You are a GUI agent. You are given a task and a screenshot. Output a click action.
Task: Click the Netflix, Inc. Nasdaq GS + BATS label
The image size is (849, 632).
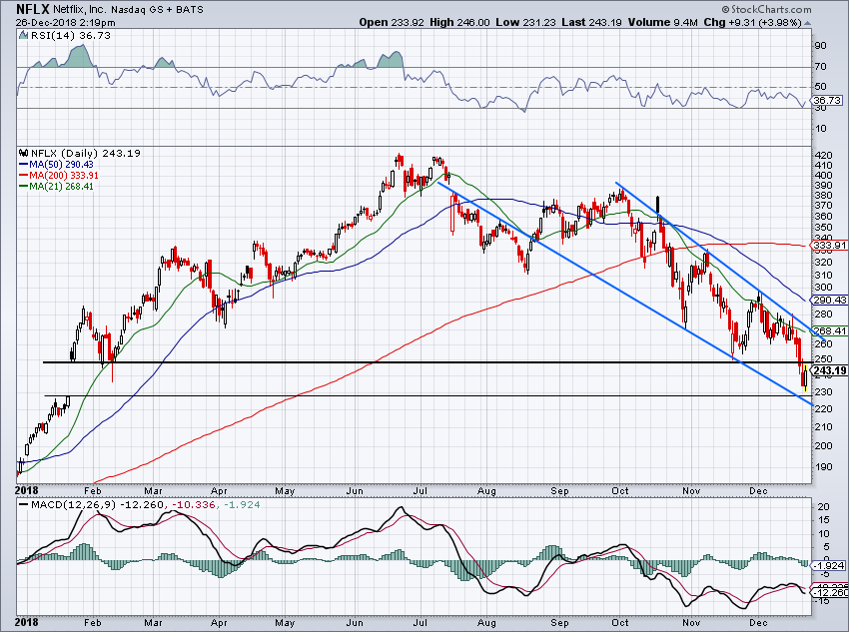coord(128,9)
